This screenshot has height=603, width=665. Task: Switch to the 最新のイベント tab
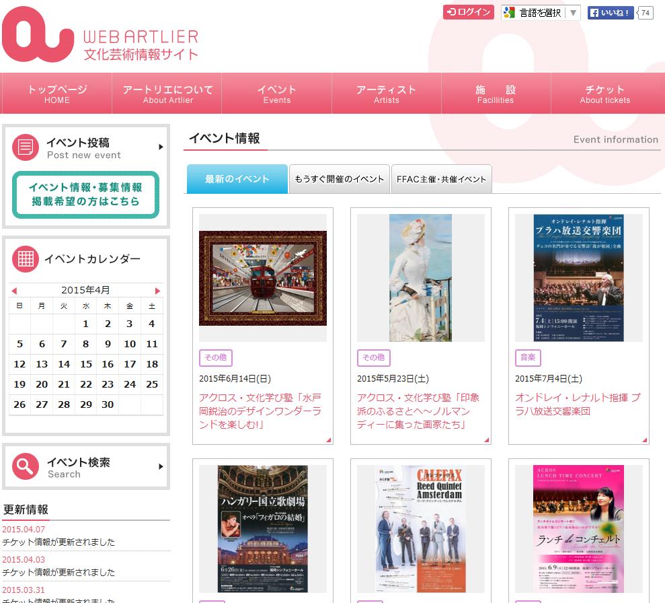pos(237,179)
